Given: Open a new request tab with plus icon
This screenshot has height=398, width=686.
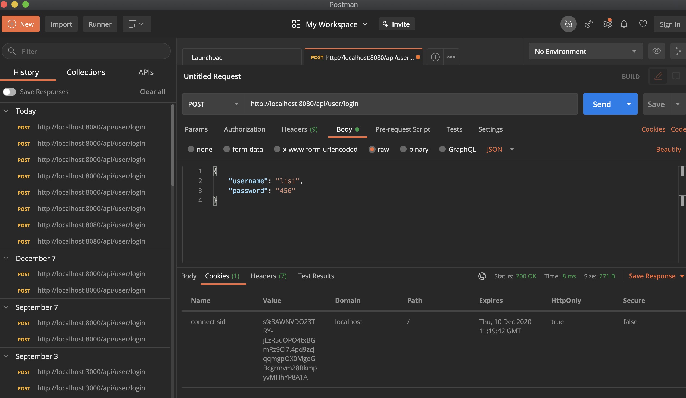Looking at the screenshot, I should click(435, 57).
